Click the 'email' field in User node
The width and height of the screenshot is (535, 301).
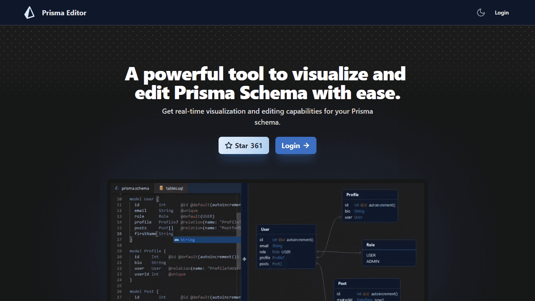click(x=264, y=246)
